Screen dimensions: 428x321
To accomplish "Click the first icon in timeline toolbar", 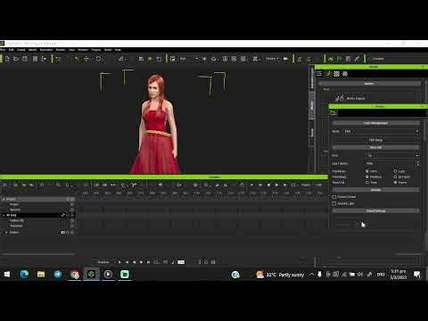I will (x=5, y=185).
